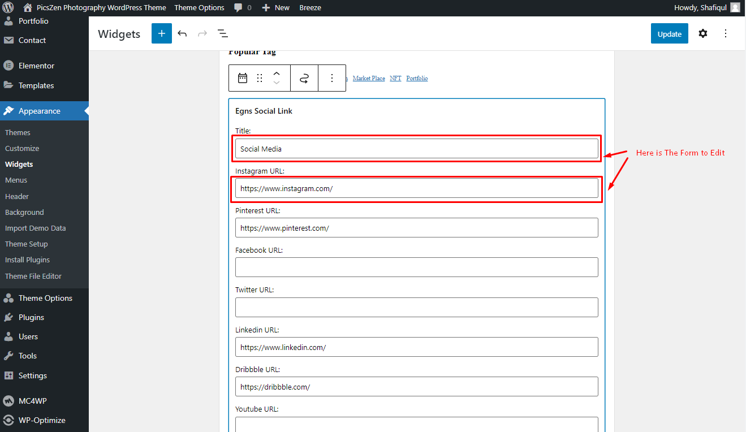Screen dimensions: 746x432
Task: Go to Plugins in the sidebar
Action: click(x=31, y=317)
